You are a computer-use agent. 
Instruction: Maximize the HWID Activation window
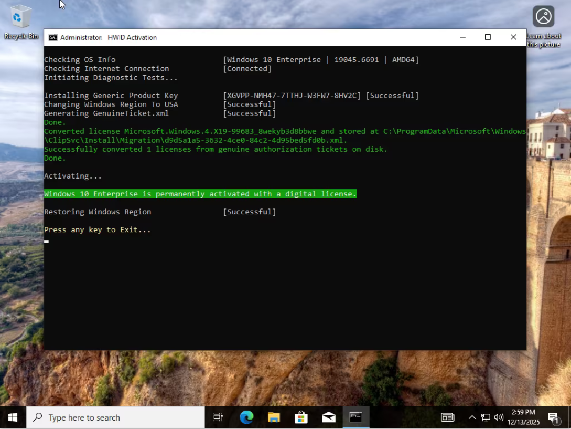click(488, 37)
